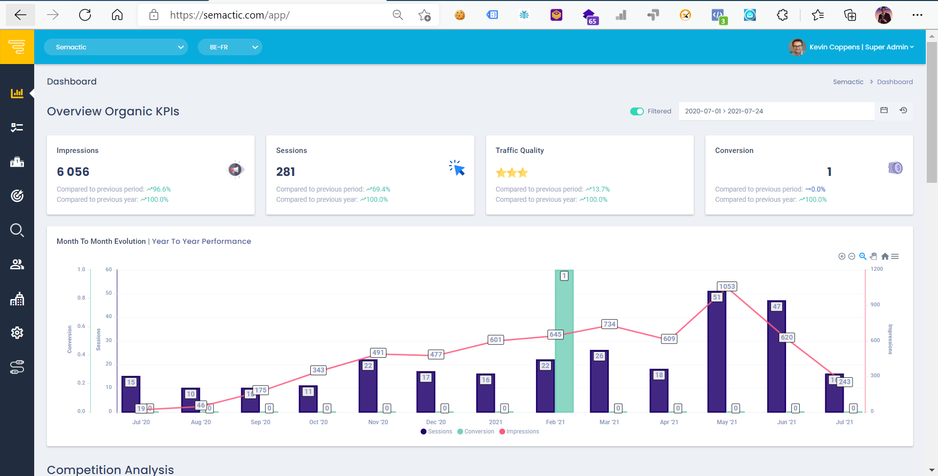Select the users icon in the sidebar
This screenshot has width=938, height=476.
18,264
